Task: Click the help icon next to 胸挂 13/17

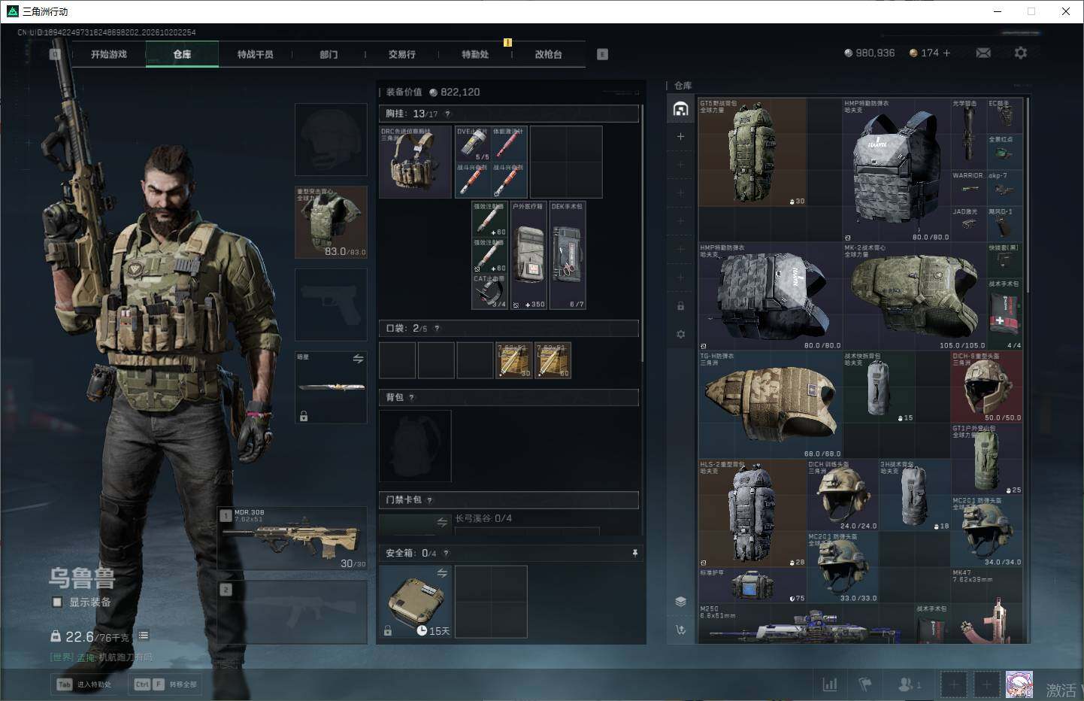Action: 447,114
